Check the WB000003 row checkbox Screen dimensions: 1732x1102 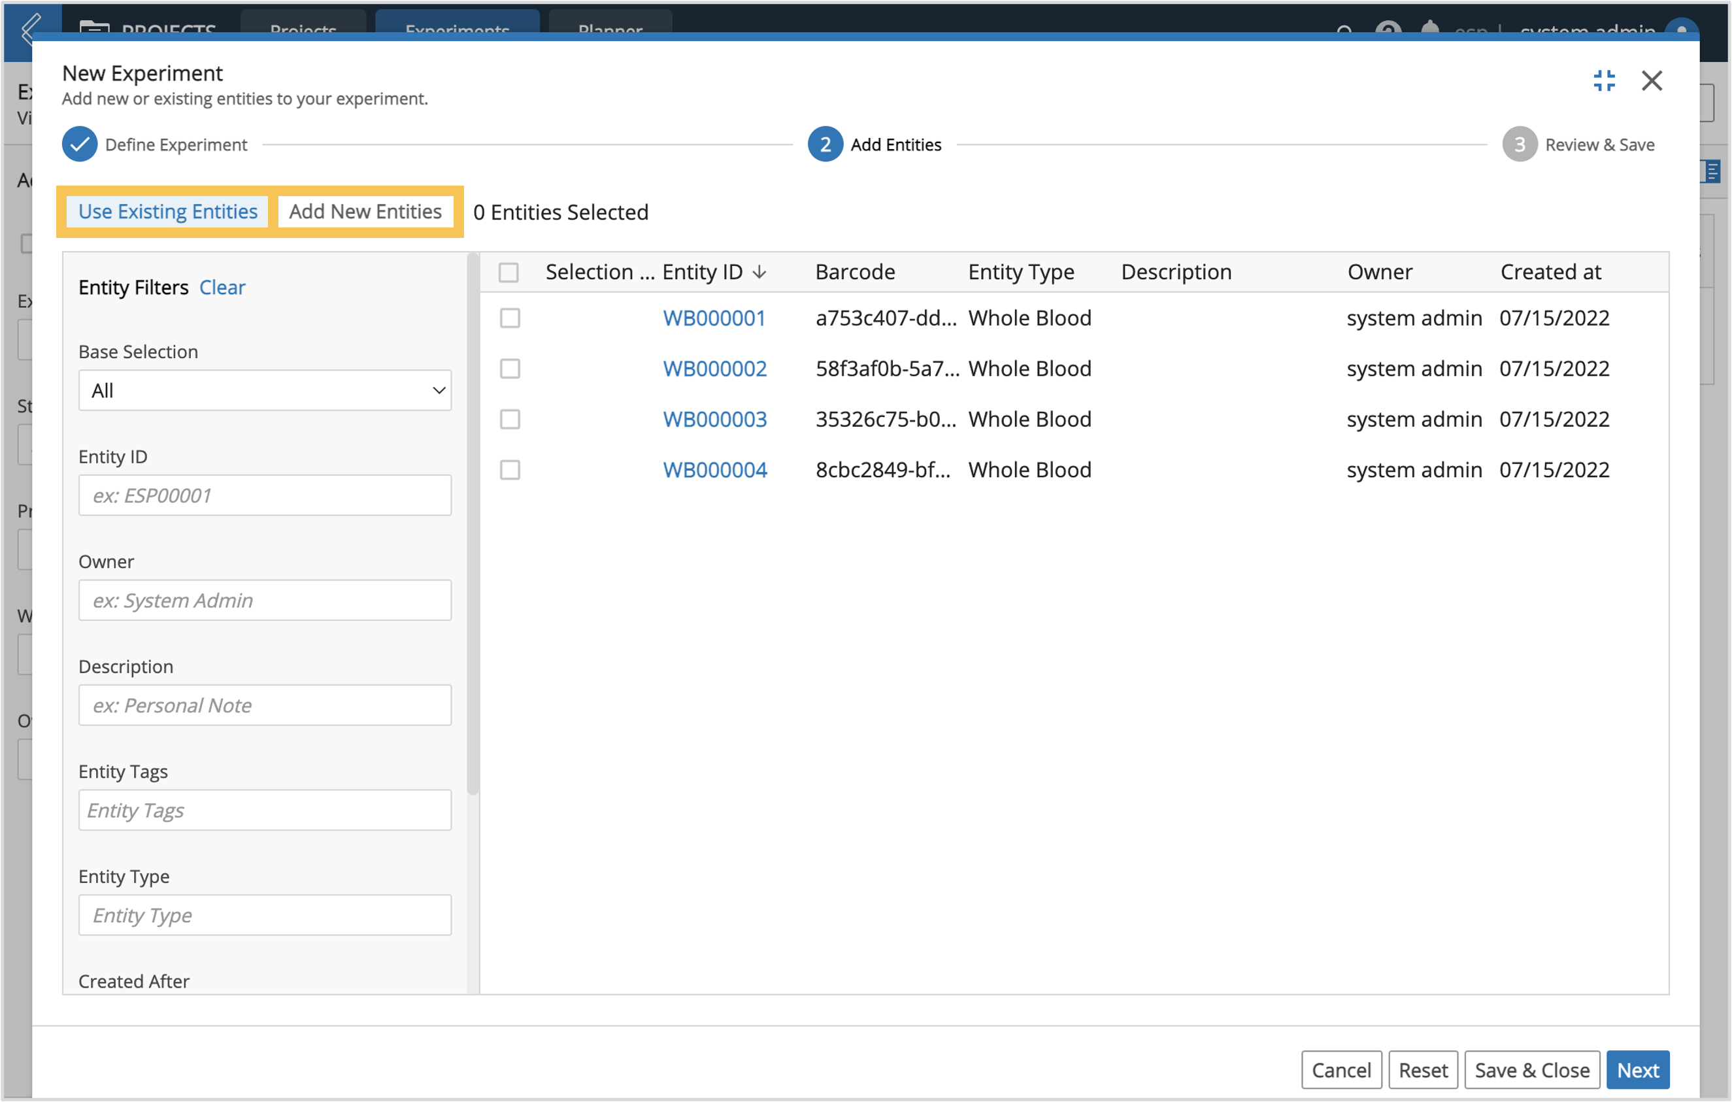(x=510, y=420)
